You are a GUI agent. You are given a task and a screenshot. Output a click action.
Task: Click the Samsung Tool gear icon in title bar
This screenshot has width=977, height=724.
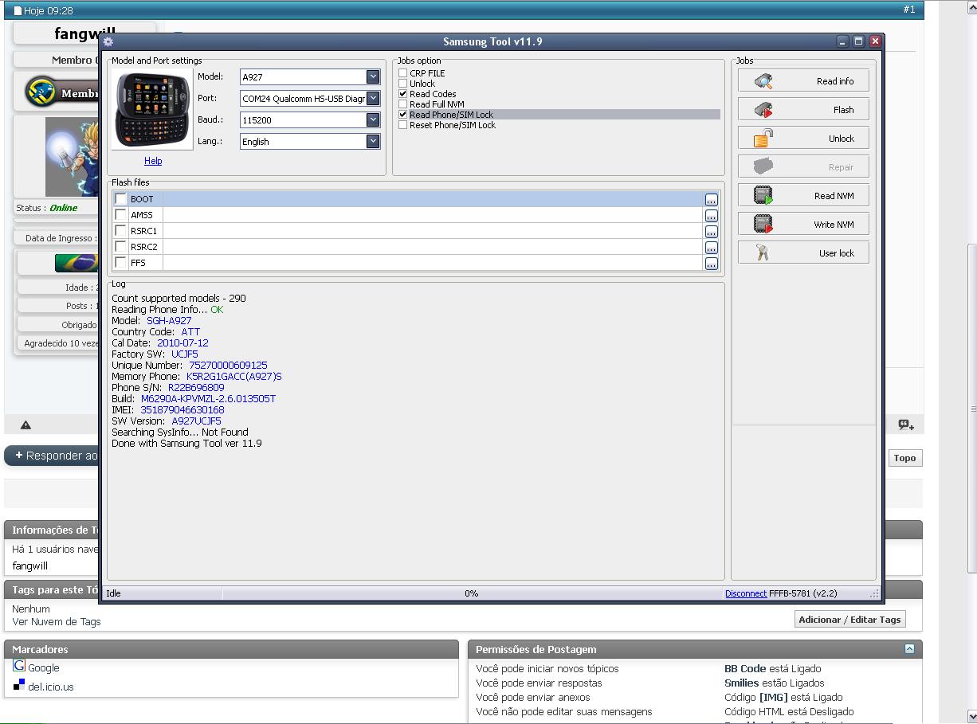click(x=108, y=42)
